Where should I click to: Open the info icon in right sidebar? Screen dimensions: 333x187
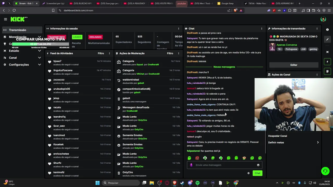(327, 30)
